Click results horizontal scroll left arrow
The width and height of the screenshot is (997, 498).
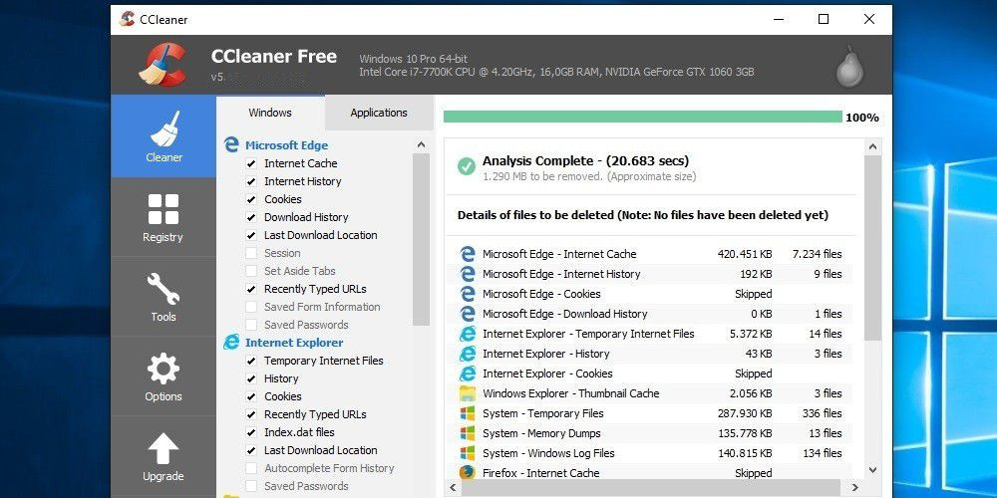(453, 488)
